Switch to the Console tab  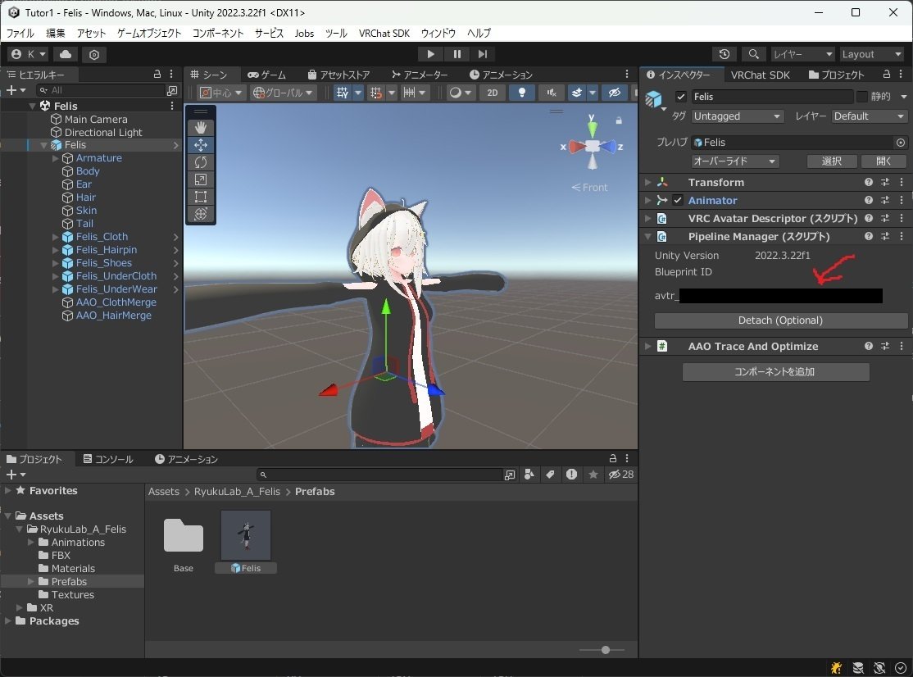(x=108, y=459)
